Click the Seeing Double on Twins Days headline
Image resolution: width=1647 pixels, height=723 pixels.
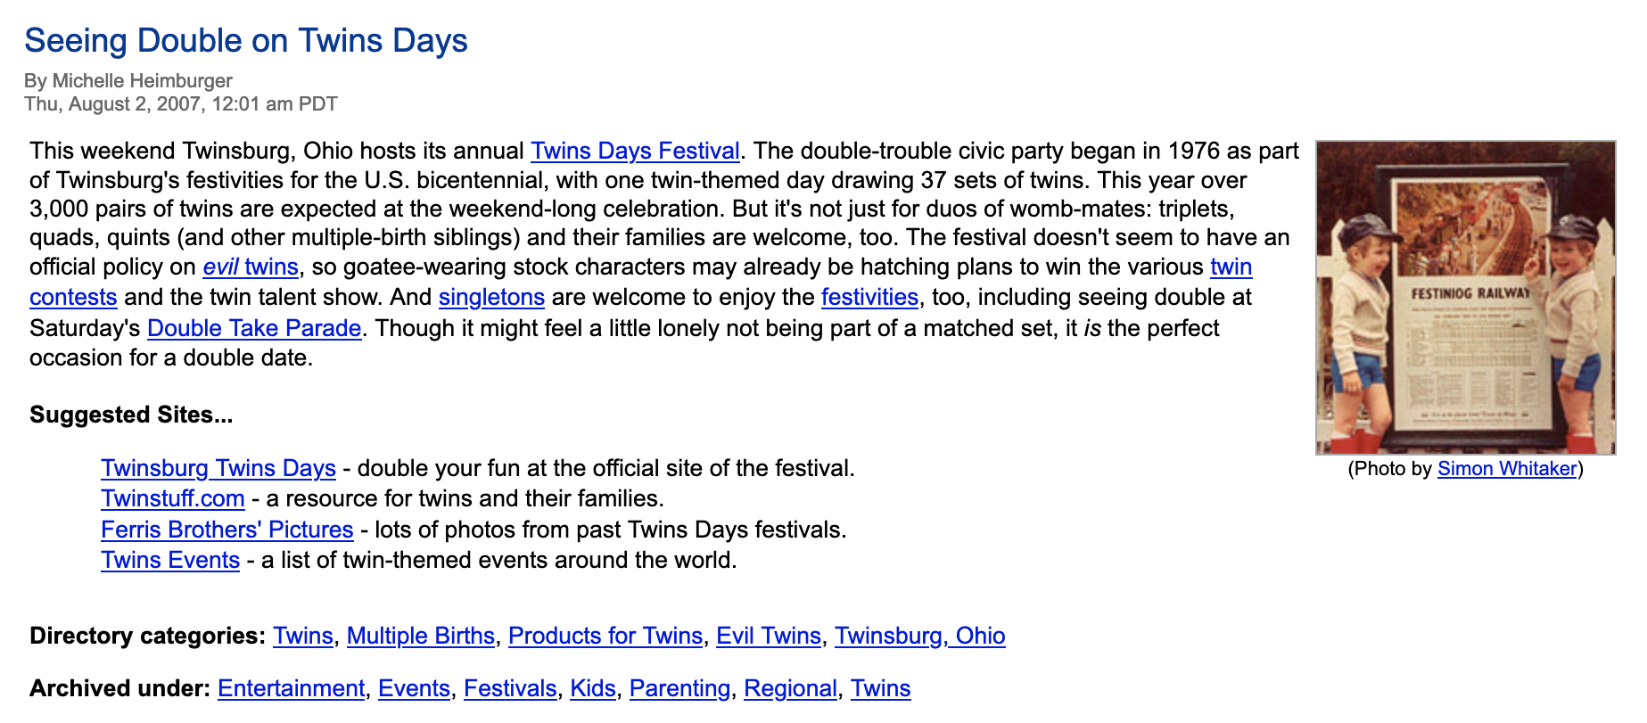point(246,41)
